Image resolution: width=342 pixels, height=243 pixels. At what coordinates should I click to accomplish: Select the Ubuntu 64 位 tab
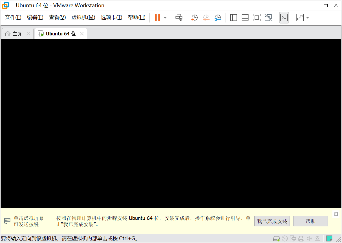click(x=61, y=34)
